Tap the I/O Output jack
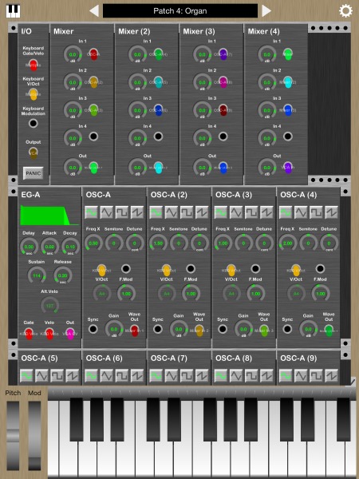359x479 pixels. coord(34,152)
